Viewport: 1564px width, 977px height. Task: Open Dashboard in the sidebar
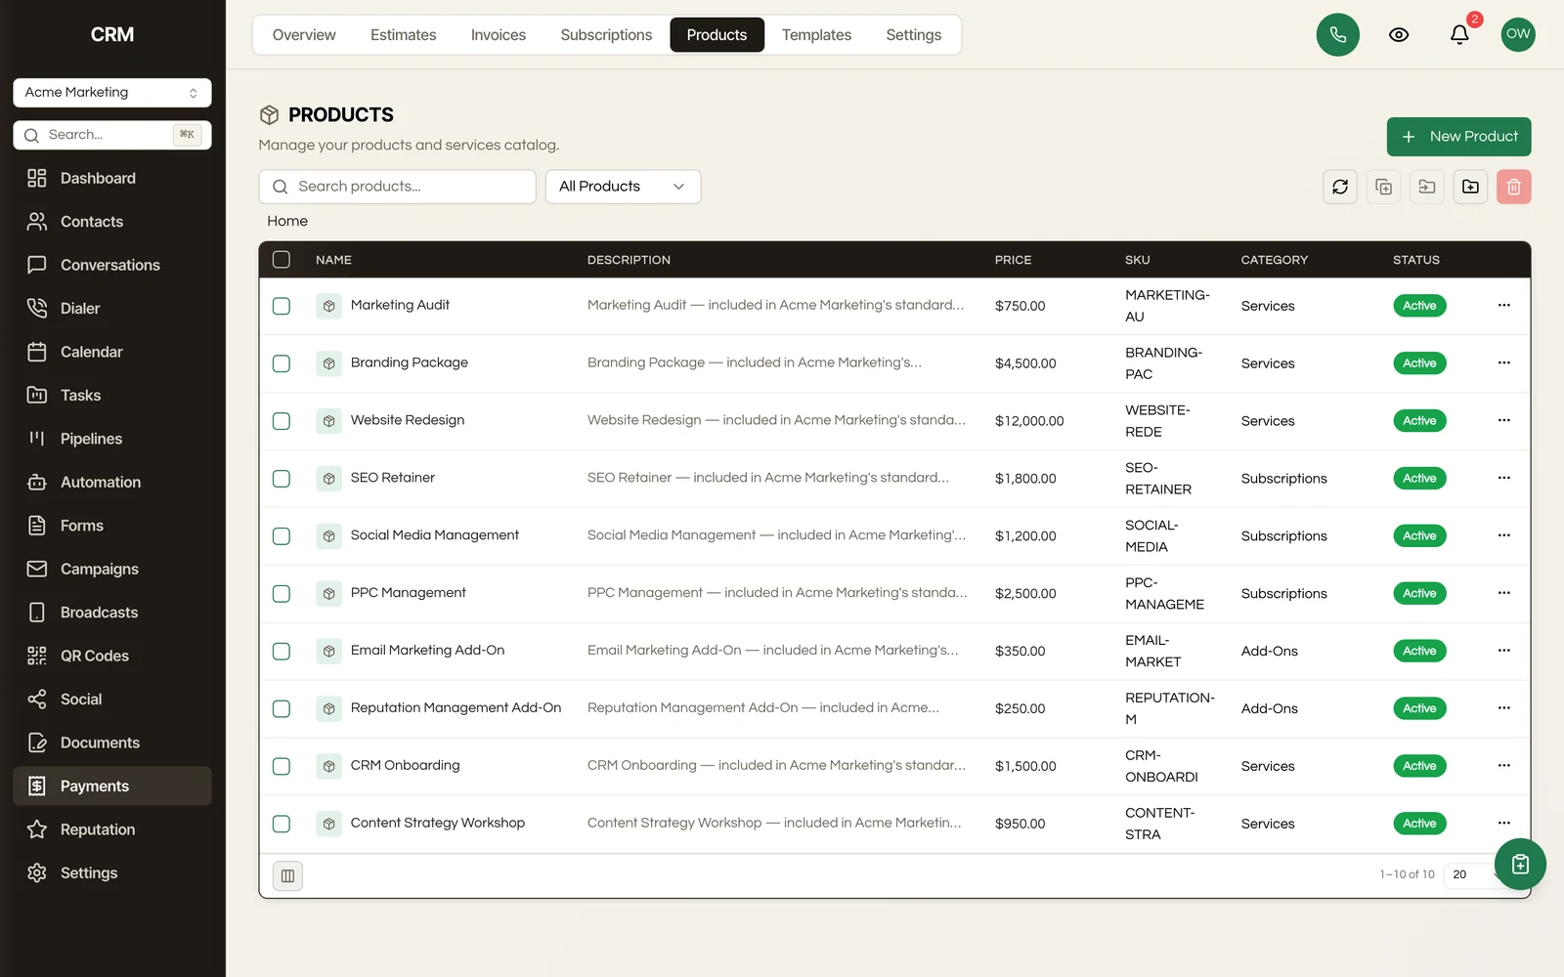(112, 178)
